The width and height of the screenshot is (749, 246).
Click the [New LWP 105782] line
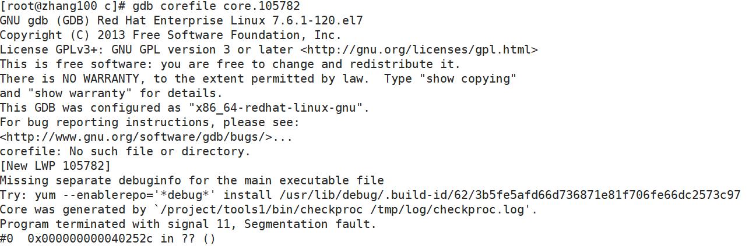tap(55, 166)
